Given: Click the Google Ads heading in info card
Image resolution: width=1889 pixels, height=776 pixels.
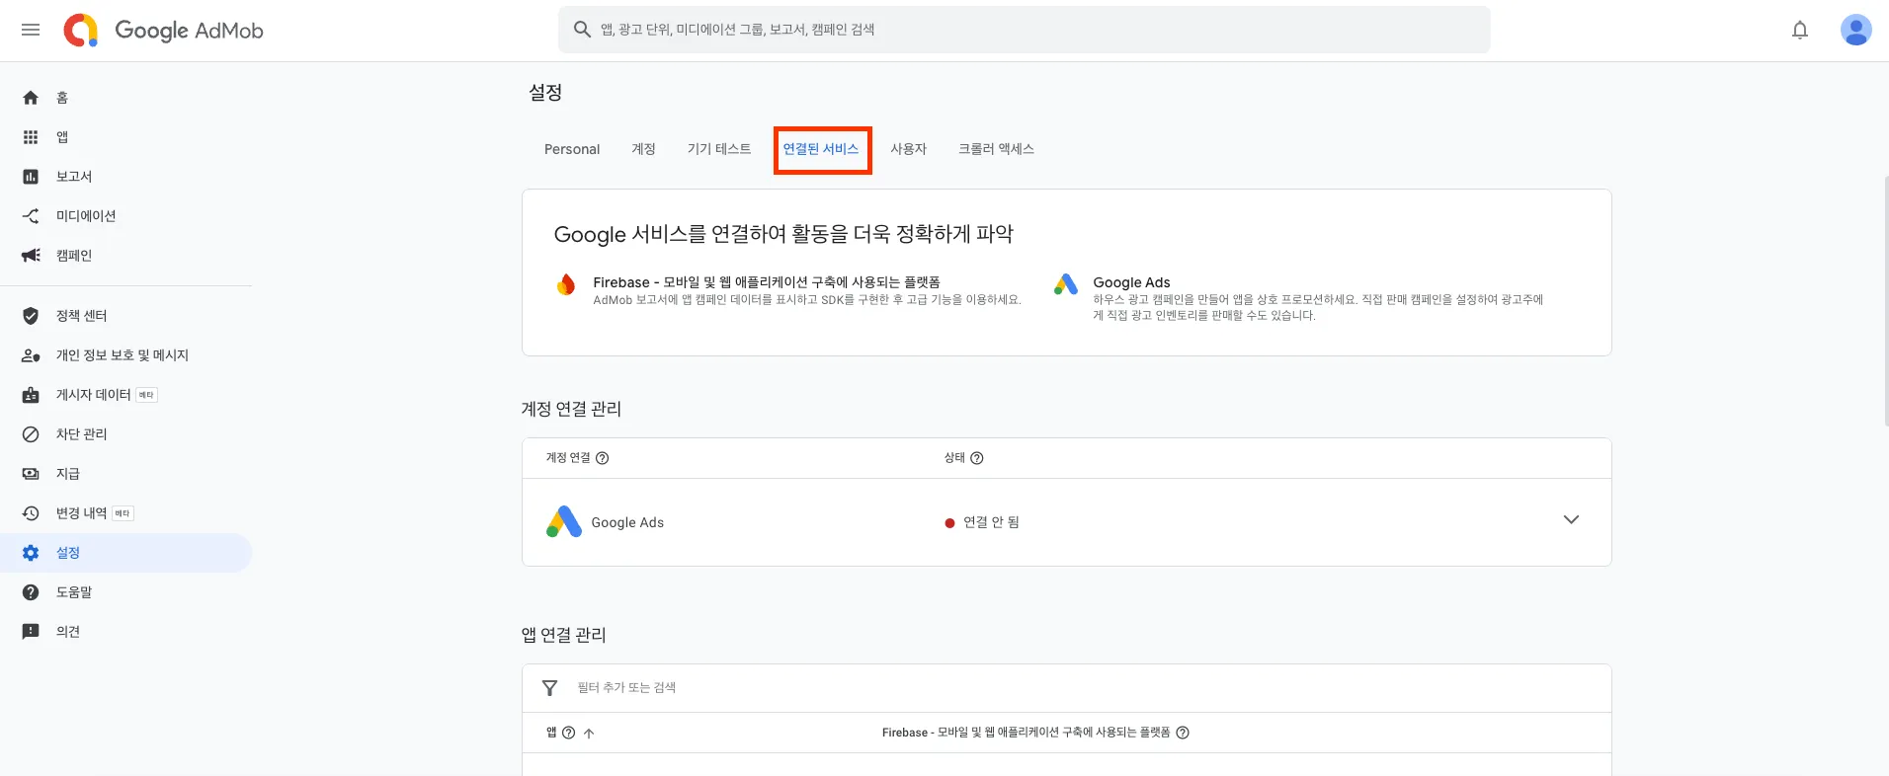Looking at the screenshot, I should (x=1131, y=282).
